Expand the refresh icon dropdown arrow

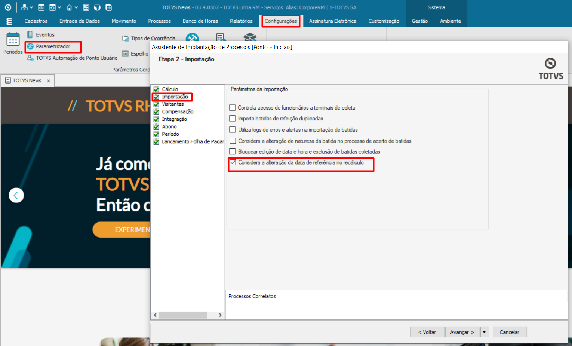(59, 7)
